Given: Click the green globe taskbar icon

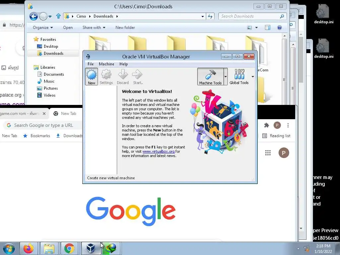Looking at the screenshot, I should coord(111,248).
